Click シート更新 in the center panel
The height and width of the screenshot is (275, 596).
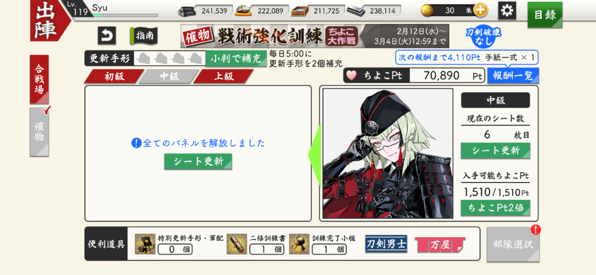click(x=198, y=162)
